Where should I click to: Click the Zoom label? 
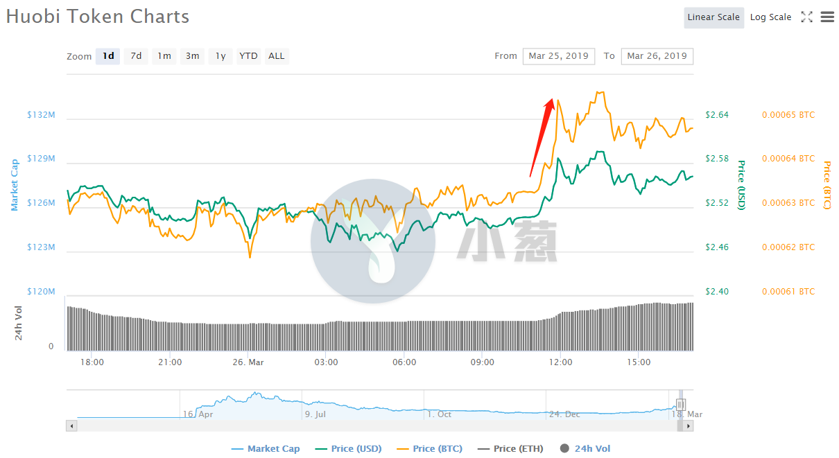point(79,57)
